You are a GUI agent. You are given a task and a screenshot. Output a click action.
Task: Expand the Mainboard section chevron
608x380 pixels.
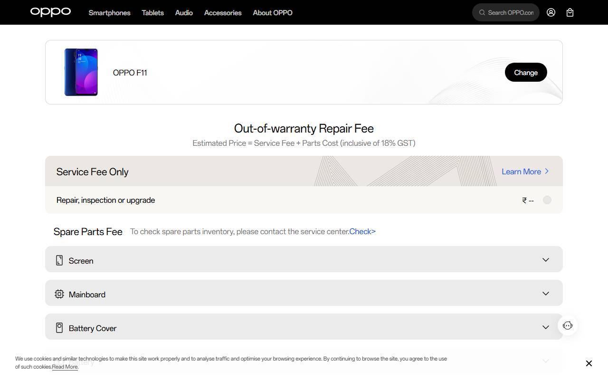(546, 294)
